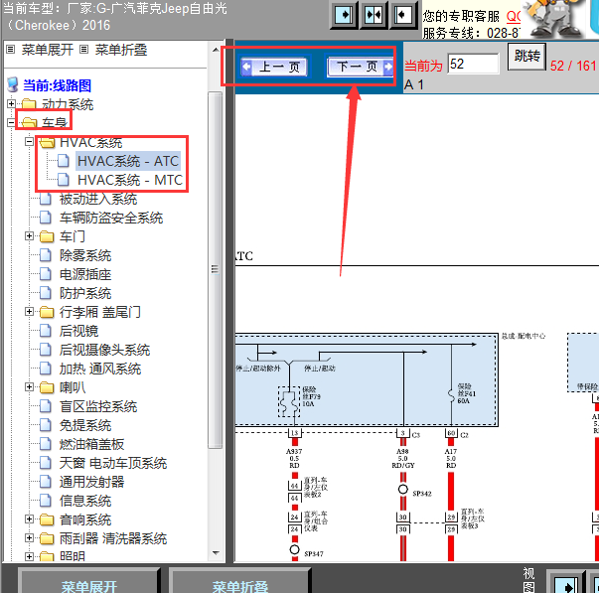Select HVAC系统 - MTC diagram
The width and height of the screenshot is (599, 593).
point(130,180)
